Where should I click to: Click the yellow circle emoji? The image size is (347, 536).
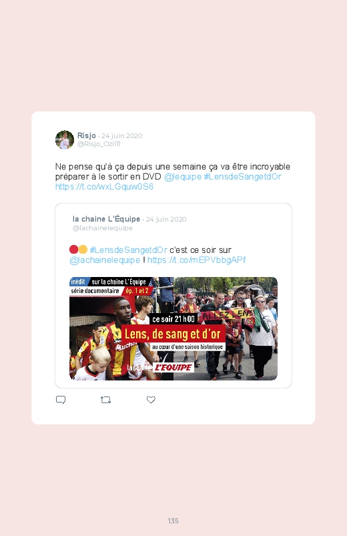[83, 250]
